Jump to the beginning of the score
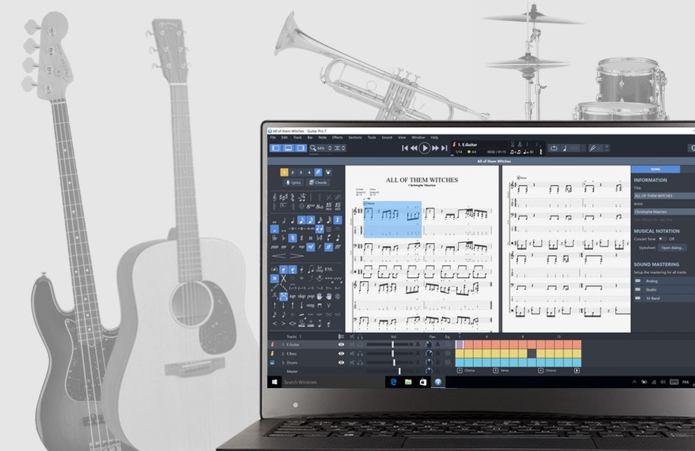Screen dimensions: 695x451 pos(405,148)
